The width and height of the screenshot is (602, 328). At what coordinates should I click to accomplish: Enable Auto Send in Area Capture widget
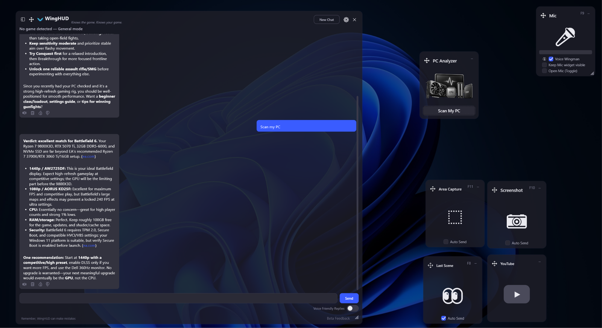click(x=446, y=242)
